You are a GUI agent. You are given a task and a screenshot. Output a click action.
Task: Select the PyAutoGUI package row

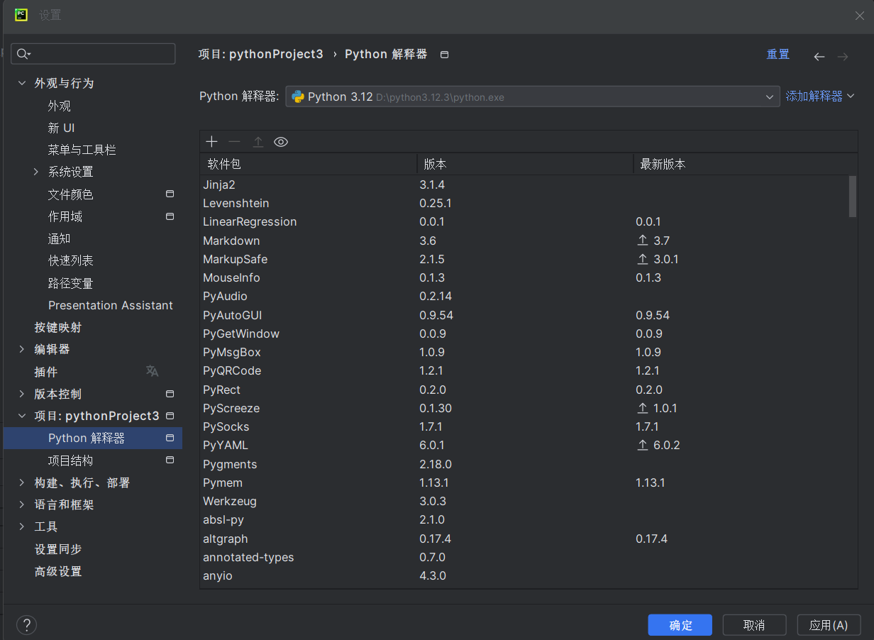tap(524, 315)
